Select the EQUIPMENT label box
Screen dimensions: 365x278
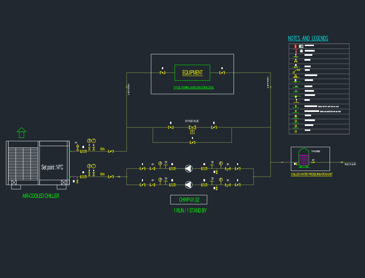click(x=192, y=72)
